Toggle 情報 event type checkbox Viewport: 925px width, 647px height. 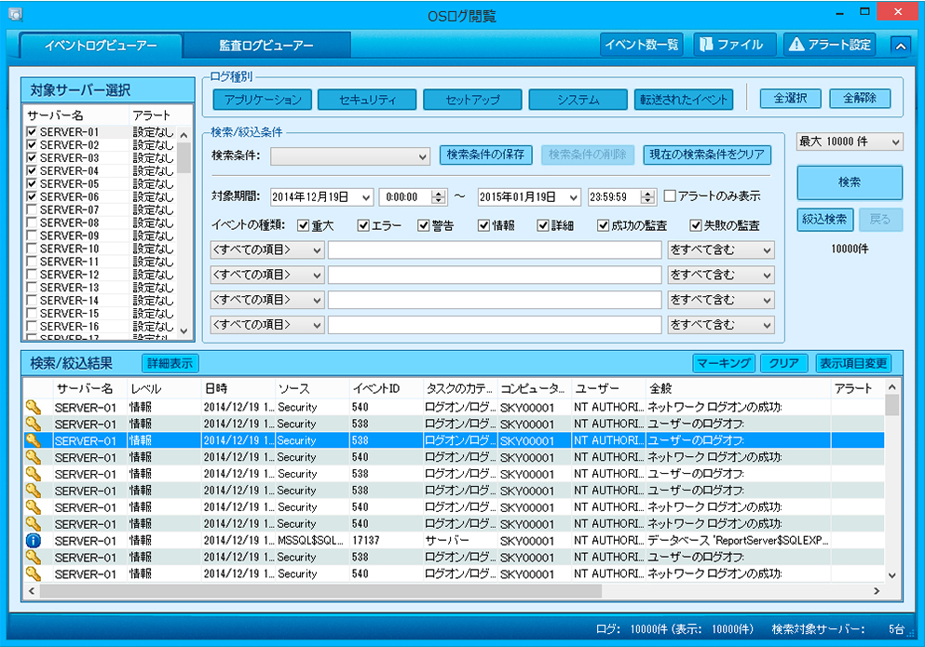(x=483, y=225)
